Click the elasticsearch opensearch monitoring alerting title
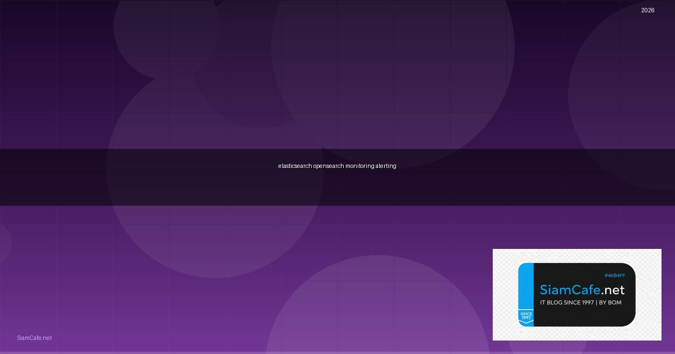 point(337,166)
